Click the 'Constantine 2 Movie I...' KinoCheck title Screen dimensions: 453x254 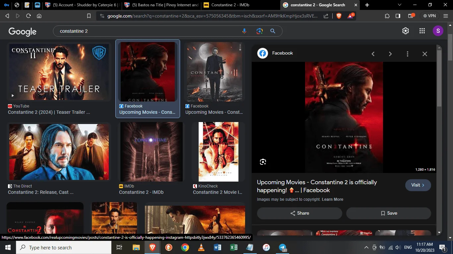pos(218,192)
